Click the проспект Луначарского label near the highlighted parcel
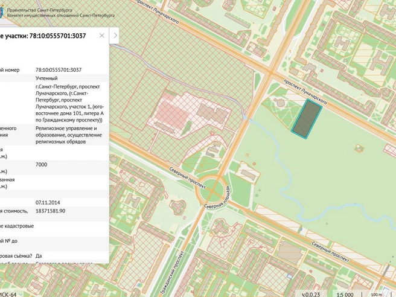 (305, 91)
